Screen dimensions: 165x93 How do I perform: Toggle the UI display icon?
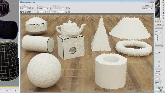click(x=69, y=12)
